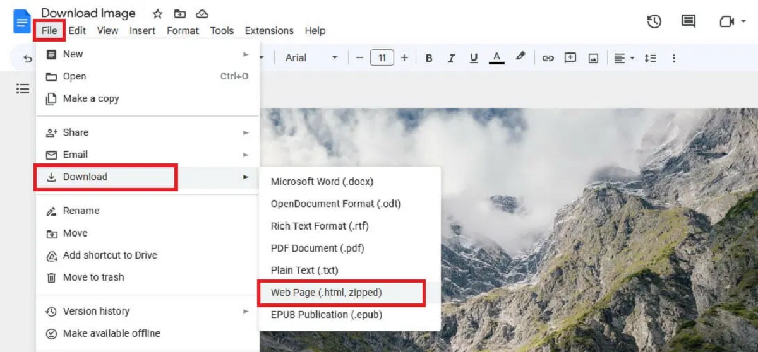Image resolution: width=758 pixels, height=352 pixels.
Task: Select Rename in File menu
Action: coord(148,211)
